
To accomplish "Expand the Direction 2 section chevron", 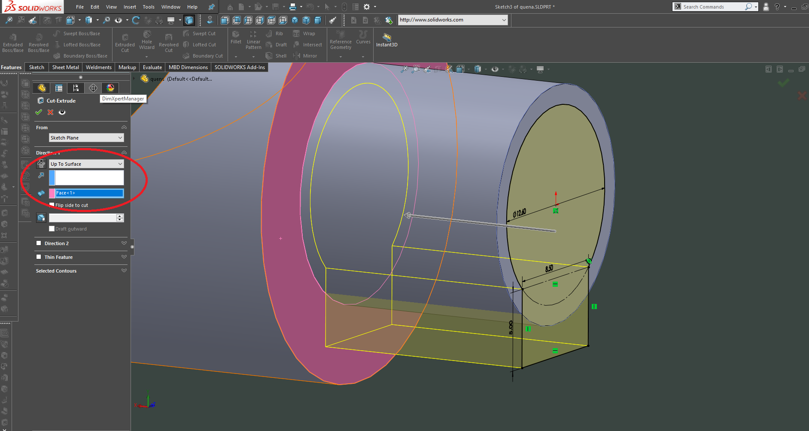I will pyautogui.click(x=124, y=243).
